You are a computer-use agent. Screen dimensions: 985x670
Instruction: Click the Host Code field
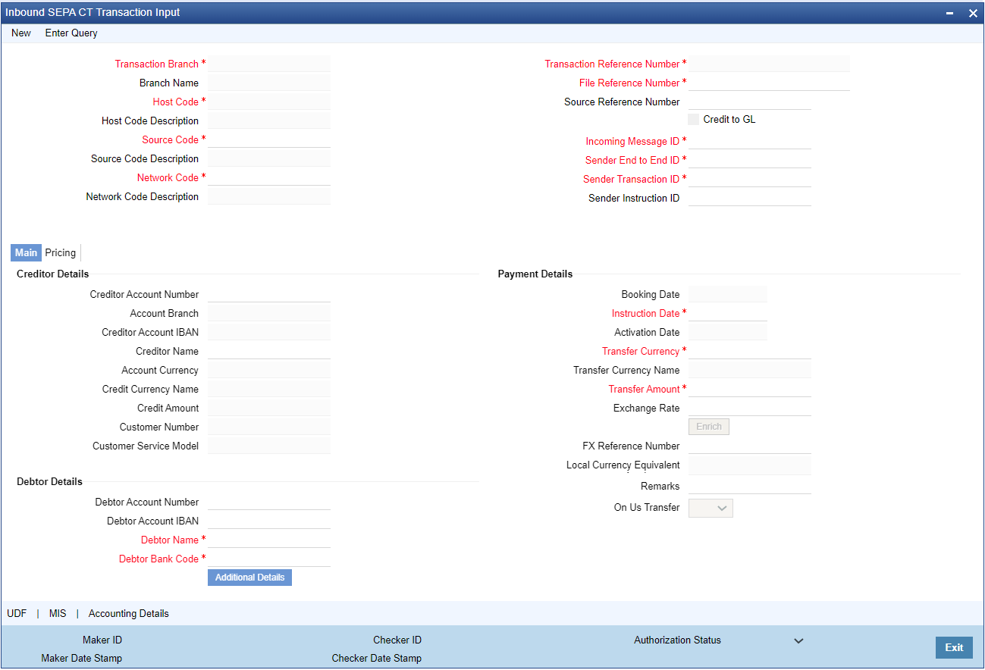coord(269,102)
